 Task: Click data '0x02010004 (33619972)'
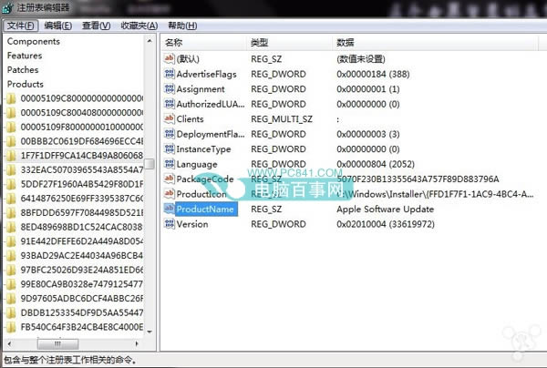click(x=386, y=224)
